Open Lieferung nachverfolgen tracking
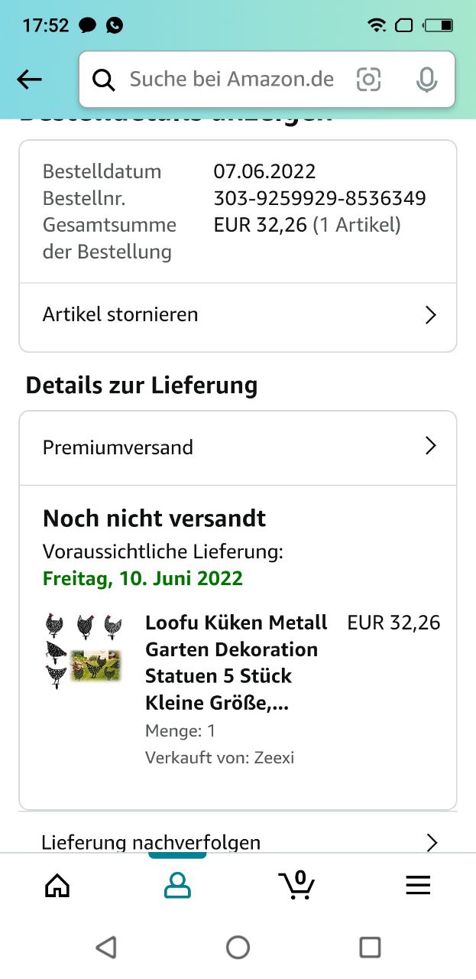Viewport: 476px width, 979px height. tap(151, 842)
